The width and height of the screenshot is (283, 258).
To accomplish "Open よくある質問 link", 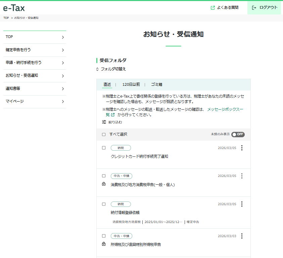I will [225, 8].
